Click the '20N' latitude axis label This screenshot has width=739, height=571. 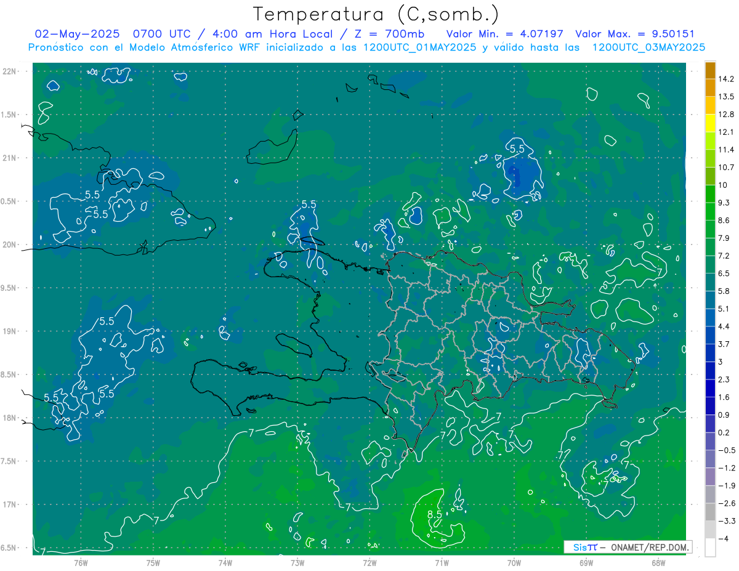[x=9, y=245]
